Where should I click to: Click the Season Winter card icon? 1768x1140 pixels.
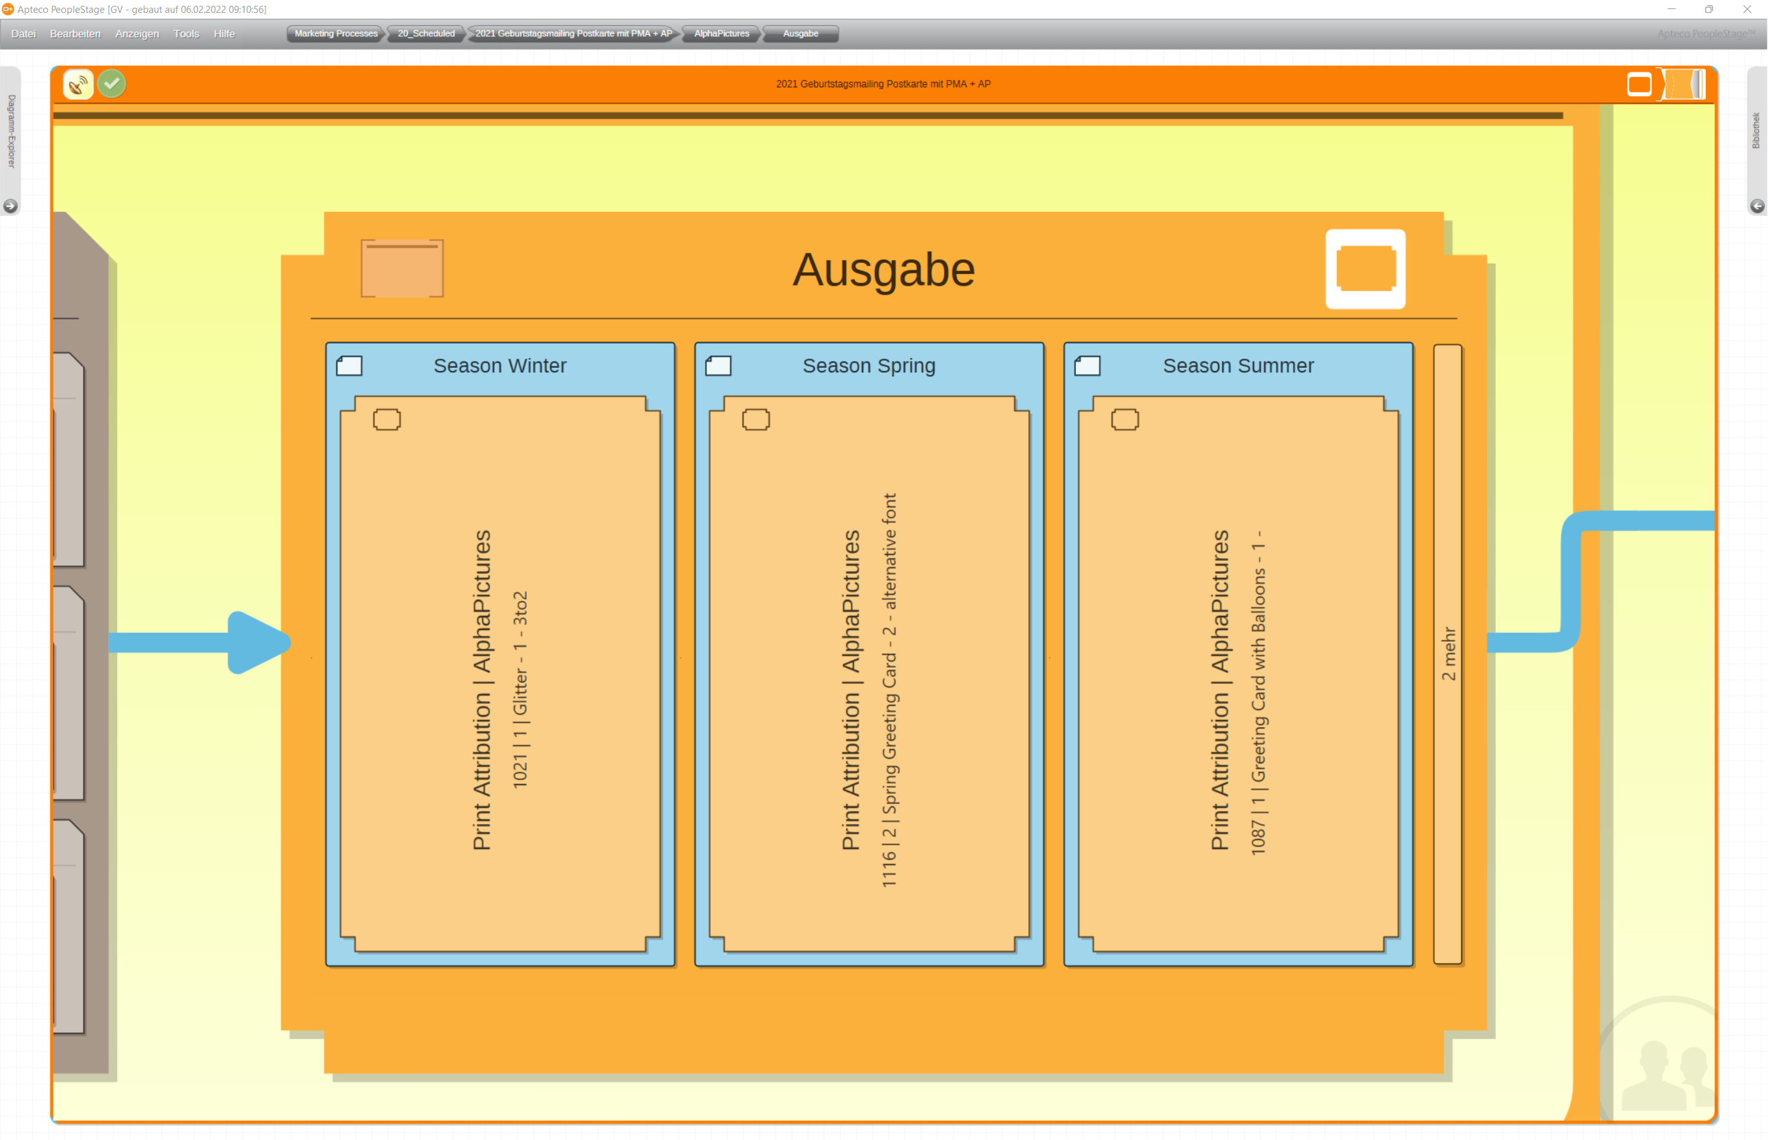(x=350, y=366)
